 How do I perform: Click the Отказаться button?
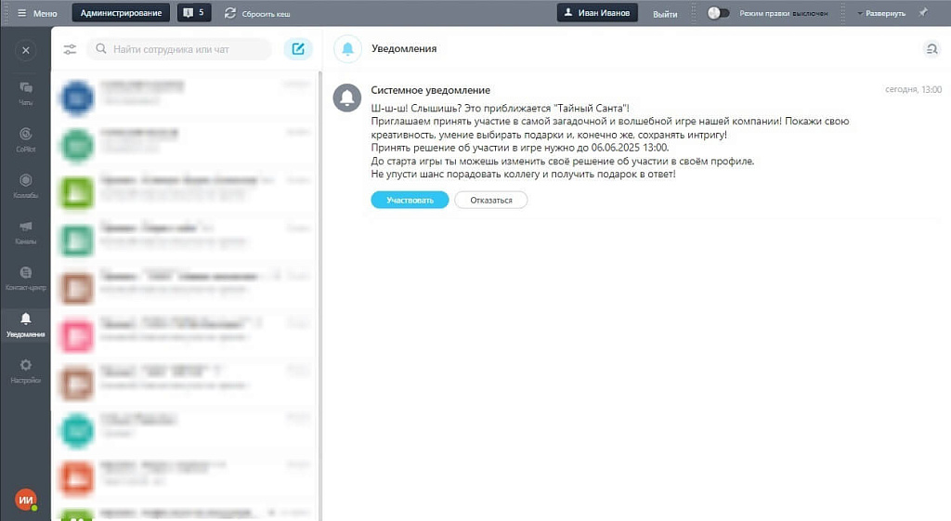tap(490, 200)
